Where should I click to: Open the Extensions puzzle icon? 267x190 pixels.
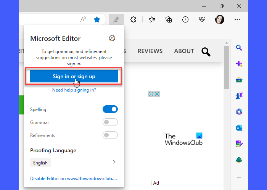pyautogui.click(x=133, y=19)
